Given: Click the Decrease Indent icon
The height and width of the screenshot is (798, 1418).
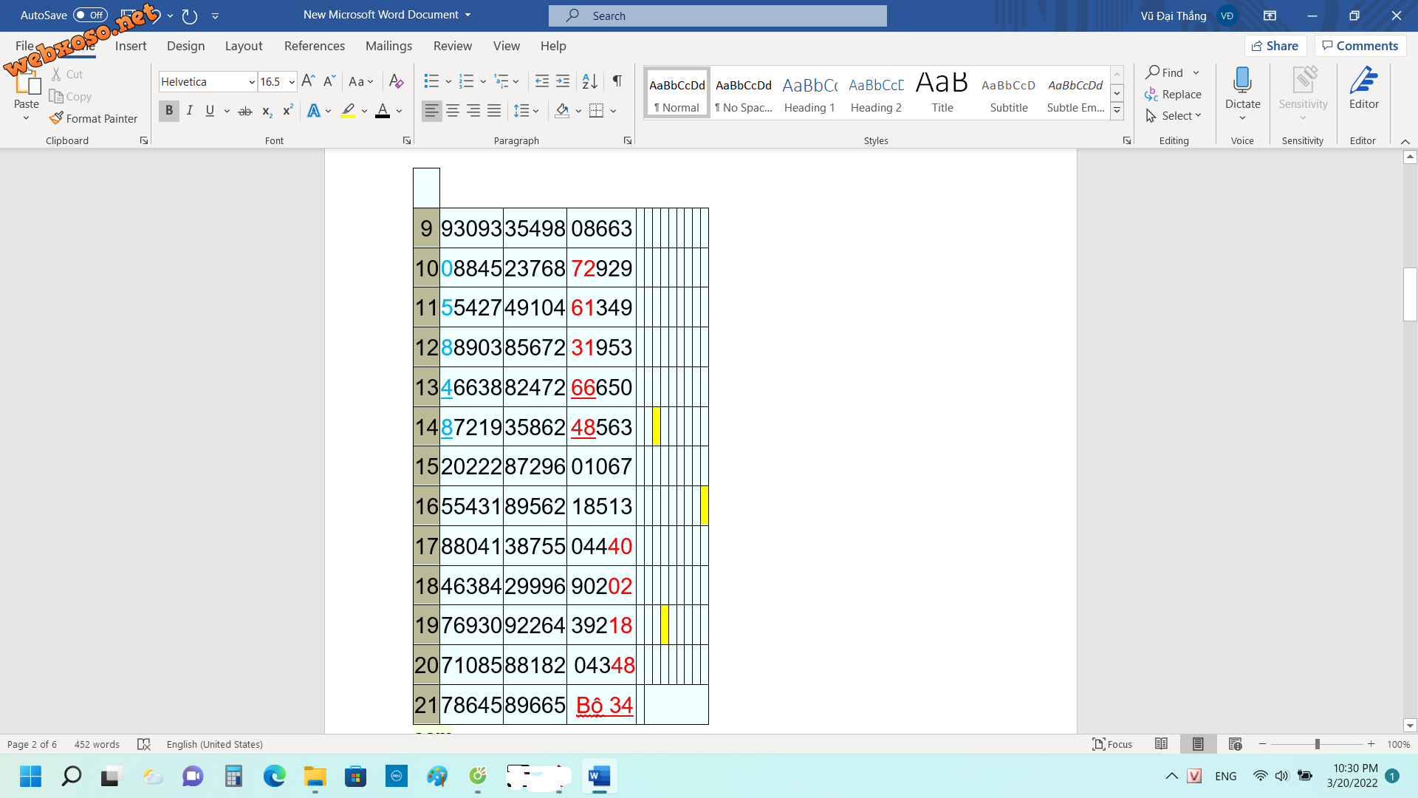Looking at the screenshot, I should coord(542,81).
